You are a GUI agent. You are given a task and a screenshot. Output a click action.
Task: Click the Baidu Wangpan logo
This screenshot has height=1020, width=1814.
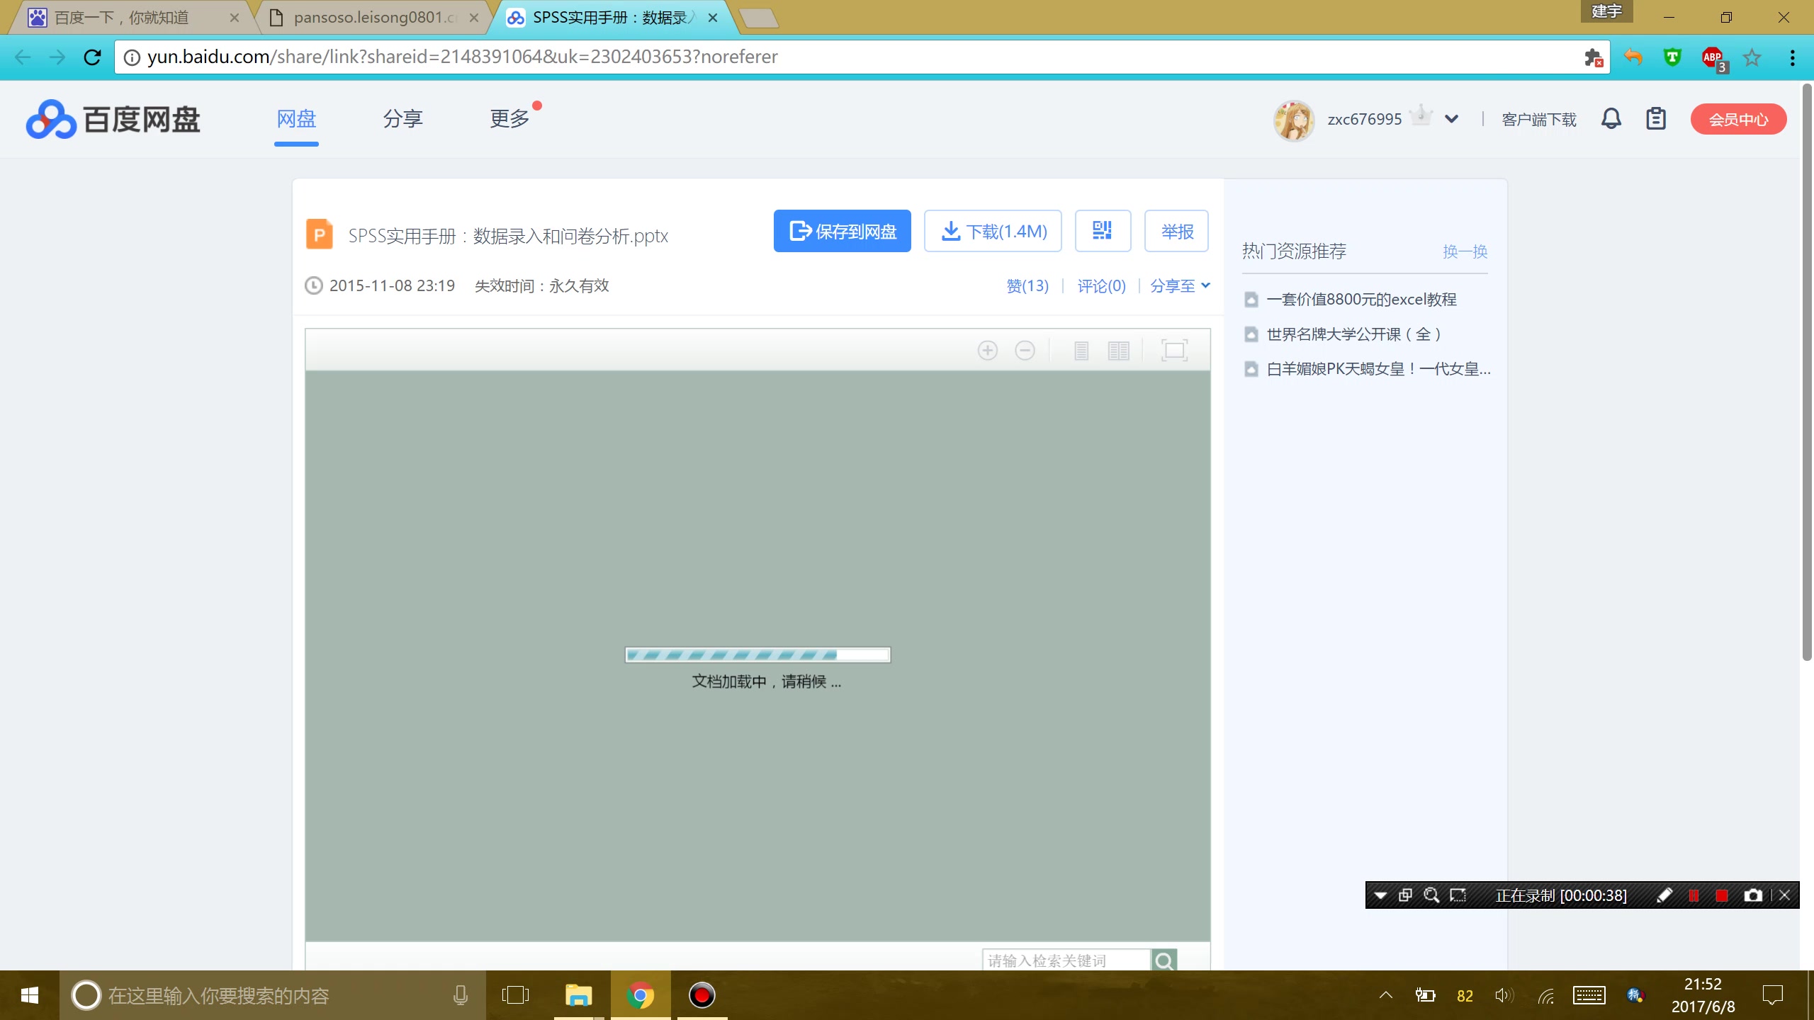113,119
